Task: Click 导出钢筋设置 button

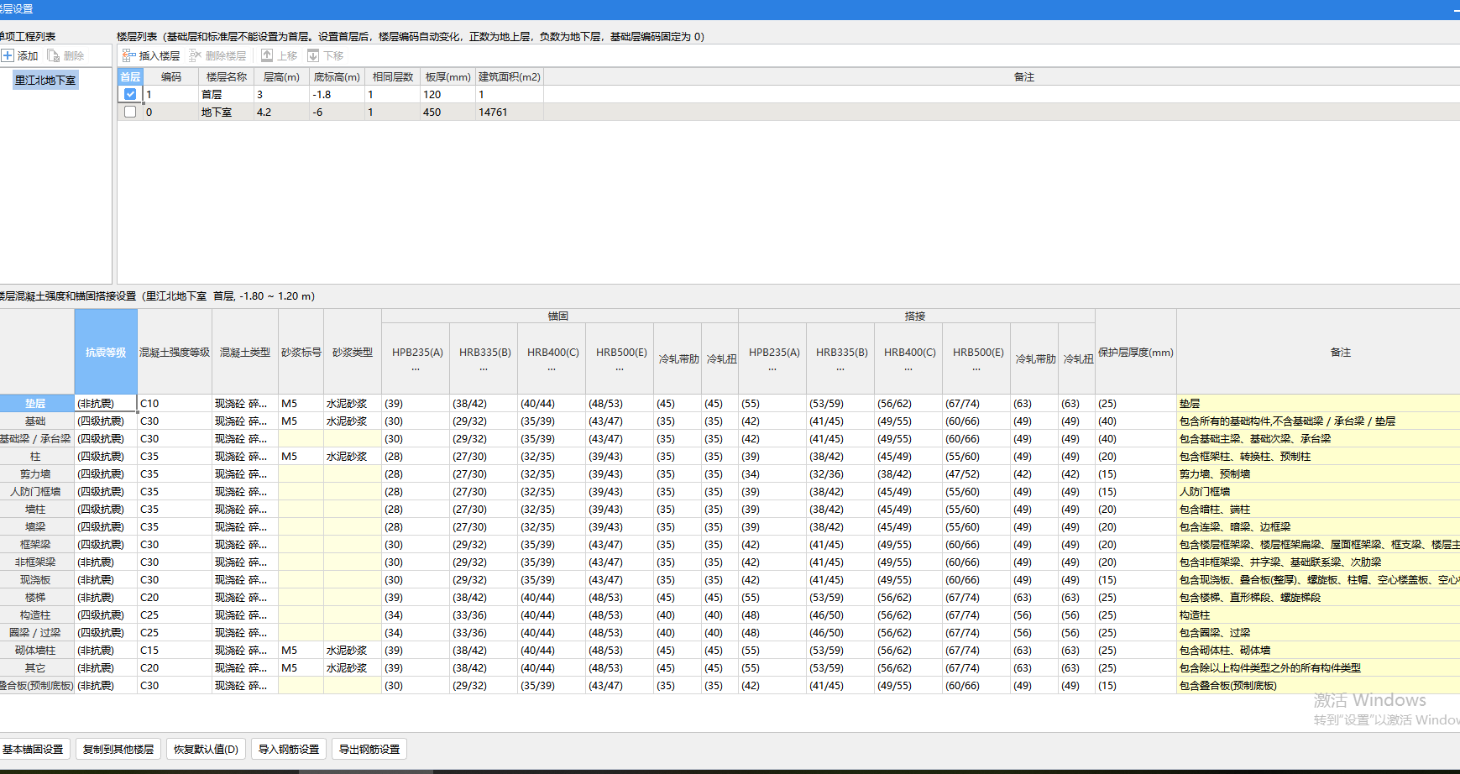Action: pyautogui.click(x=369, y=749)
